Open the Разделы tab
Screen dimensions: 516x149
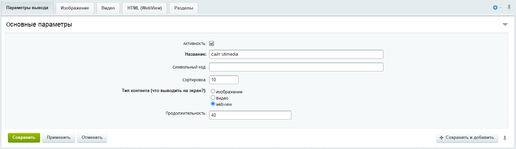[x=184, y=8]
